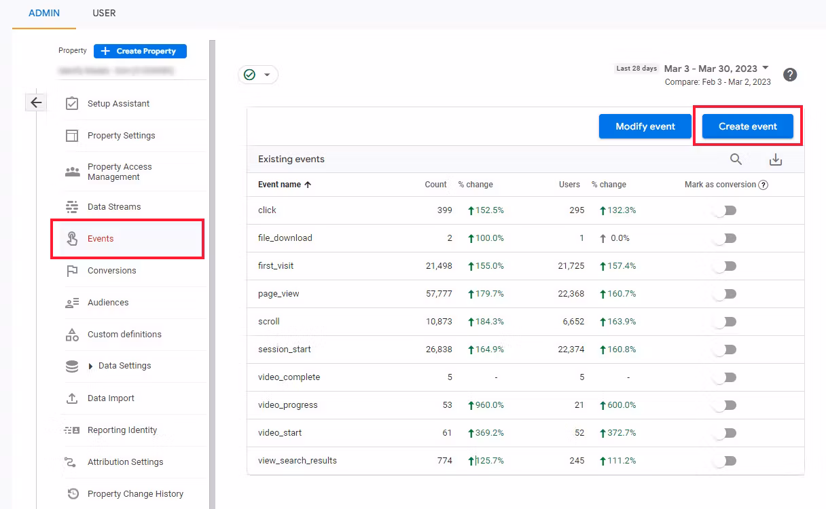Toggle page_view as a conversion
The image size is (826, 509).
coord(724,293)
